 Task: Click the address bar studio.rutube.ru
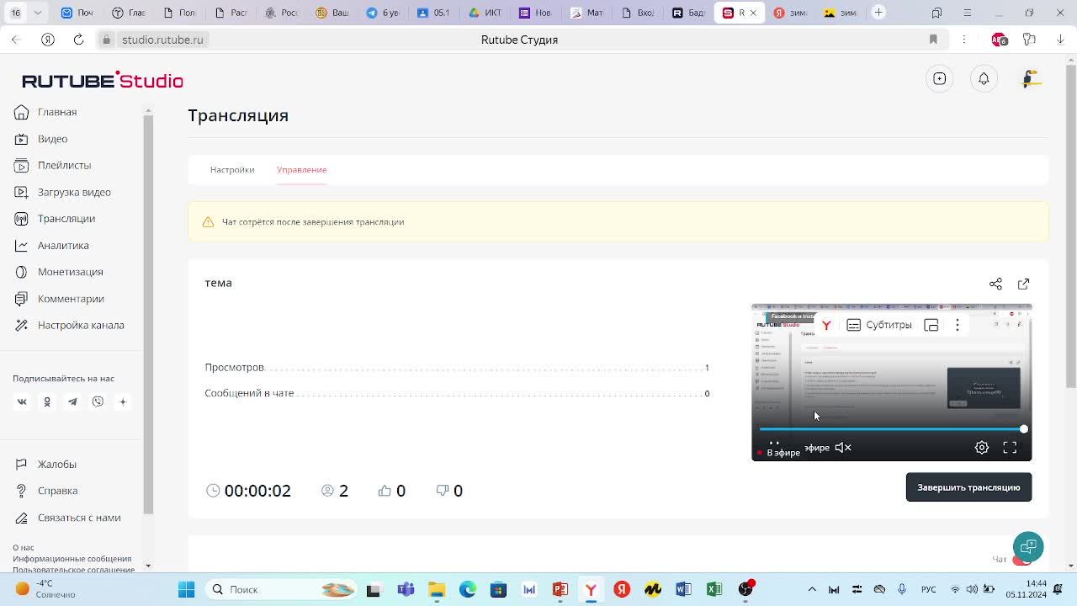[x=162, y=40]
